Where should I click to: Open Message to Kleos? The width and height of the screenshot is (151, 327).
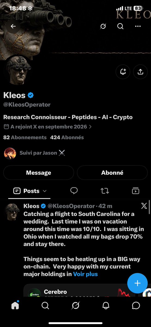pyautogui.click(x=39, y=173)
